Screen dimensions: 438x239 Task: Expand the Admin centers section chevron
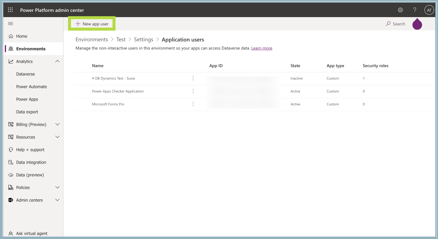pos(57,200)
